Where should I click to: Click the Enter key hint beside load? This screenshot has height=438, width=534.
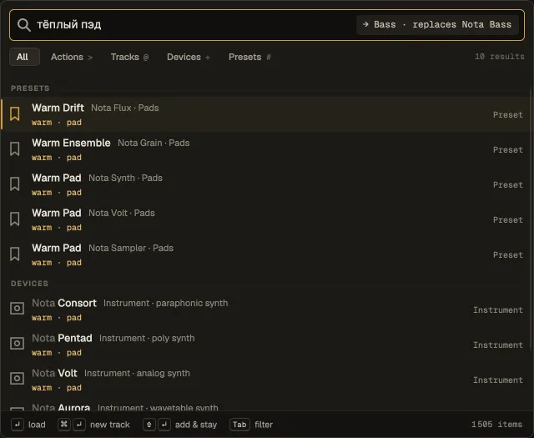(x=18, y=425)
